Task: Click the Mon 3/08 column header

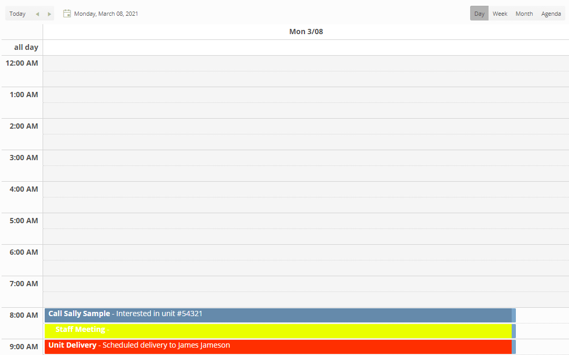Action: pos(306,32)
